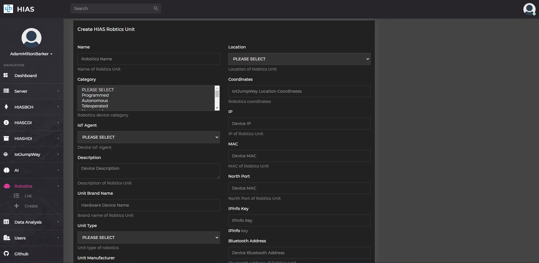Click the Data Analysis table icon
Viewport: 539px width, 263px height.
click(x=6, y=222)
